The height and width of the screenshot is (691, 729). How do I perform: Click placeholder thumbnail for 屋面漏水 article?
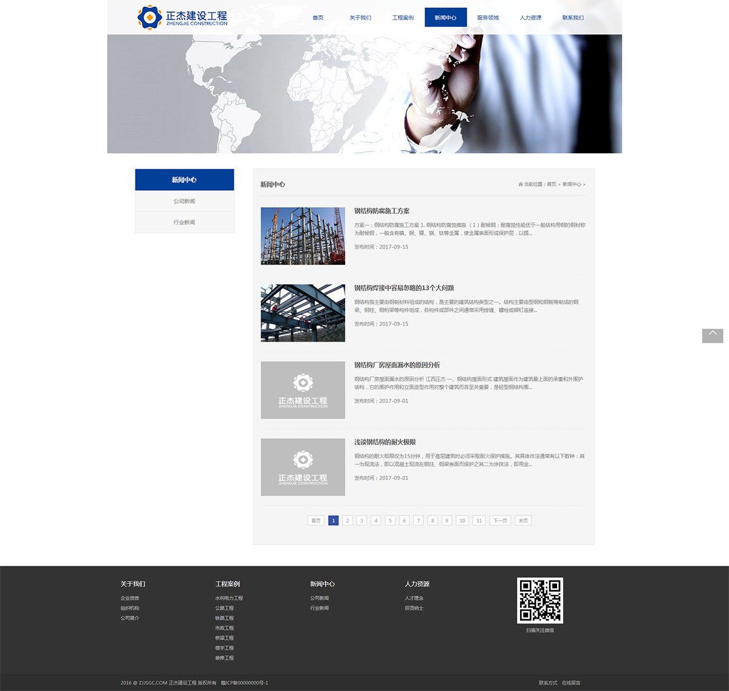[x=303, y=390]
